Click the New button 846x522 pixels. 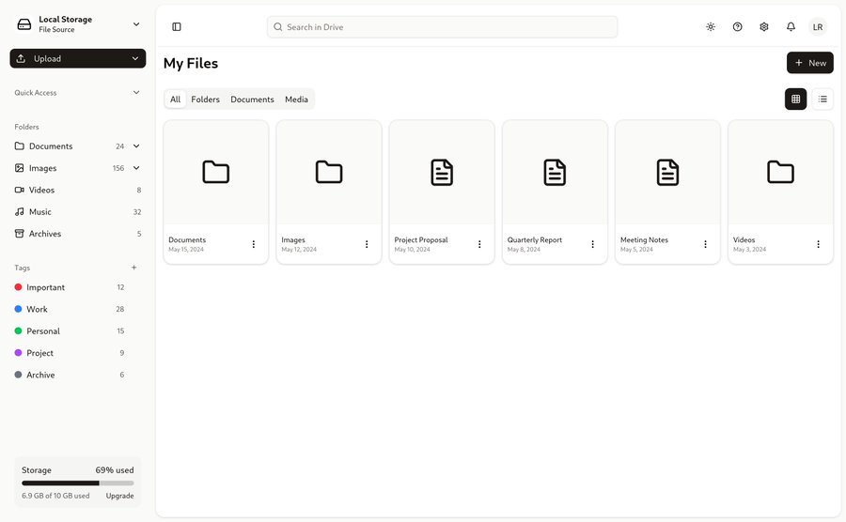tap(809, 63)
